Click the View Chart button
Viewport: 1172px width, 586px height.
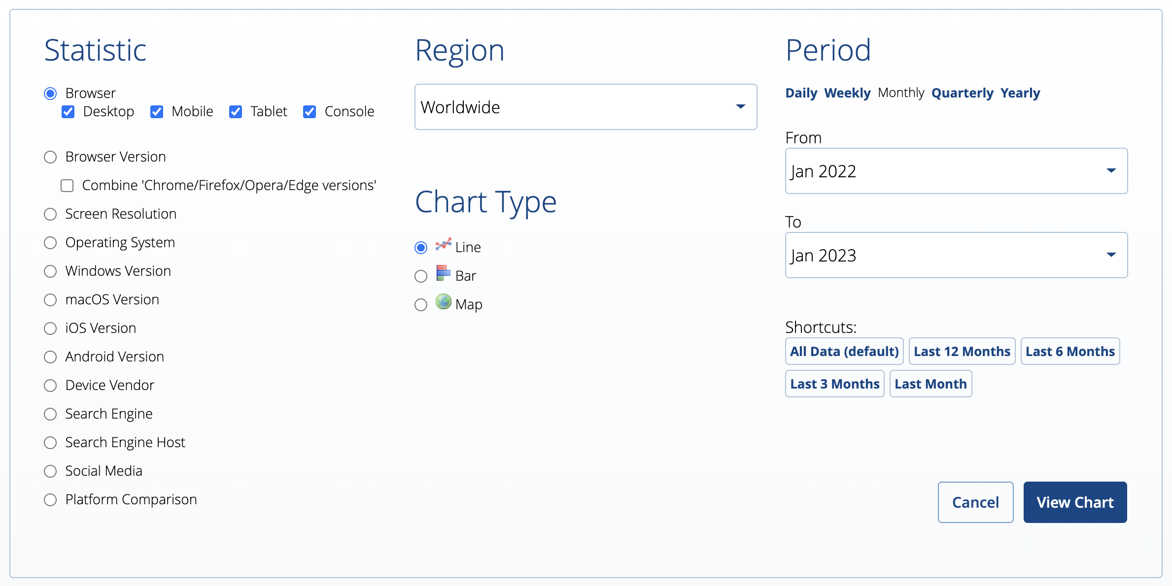pyautogui.click(x=1075, y=502)
